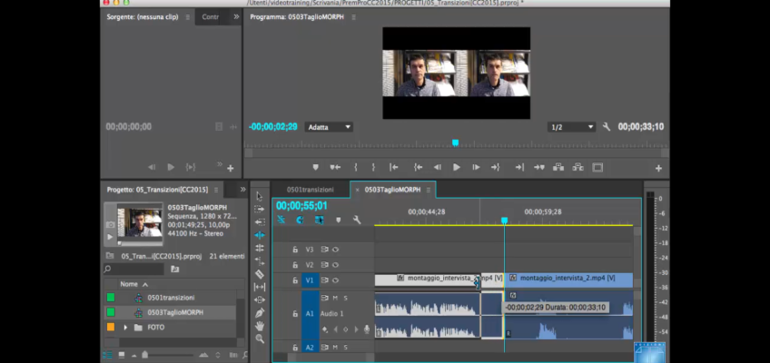The image size is (770, 363).
Task: Mute the A2 audio track
Action: pos(335,348)
